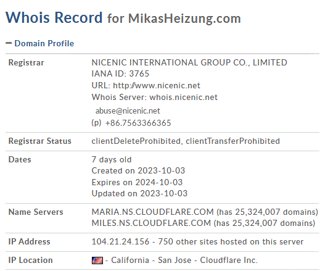Click the 'Created on 2023-10-03' date line
The width and height of the screenshot is (320, 271).
[x=138, y=171]
